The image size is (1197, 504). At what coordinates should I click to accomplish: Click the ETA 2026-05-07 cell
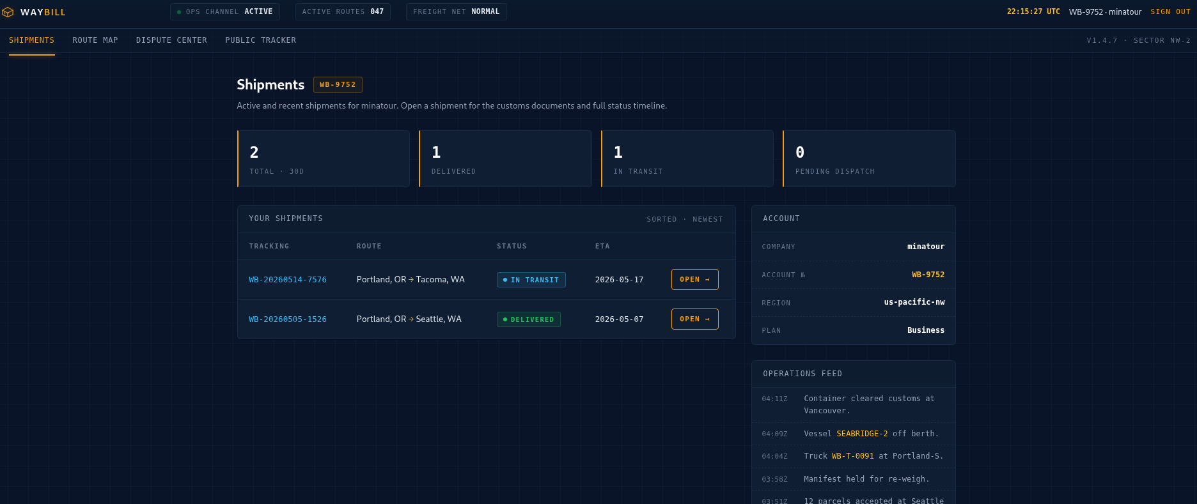click(619, 319)
